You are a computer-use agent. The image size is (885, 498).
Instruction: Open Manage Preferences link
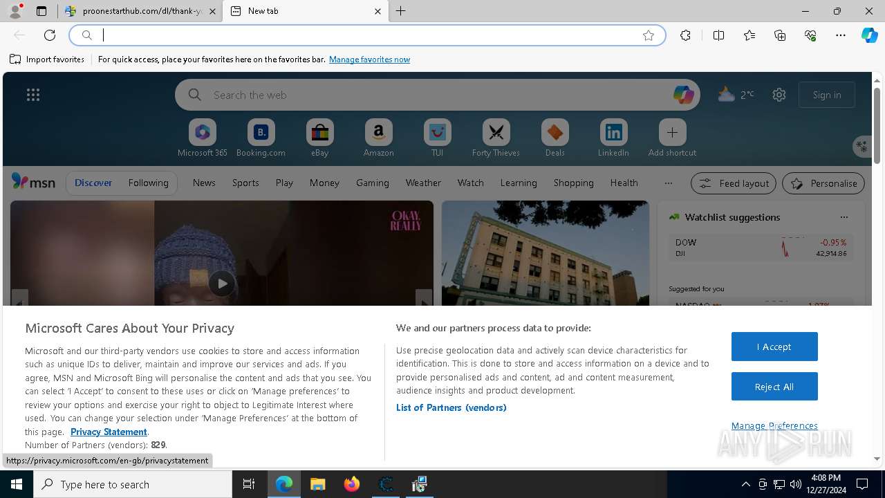coord(774,425)
